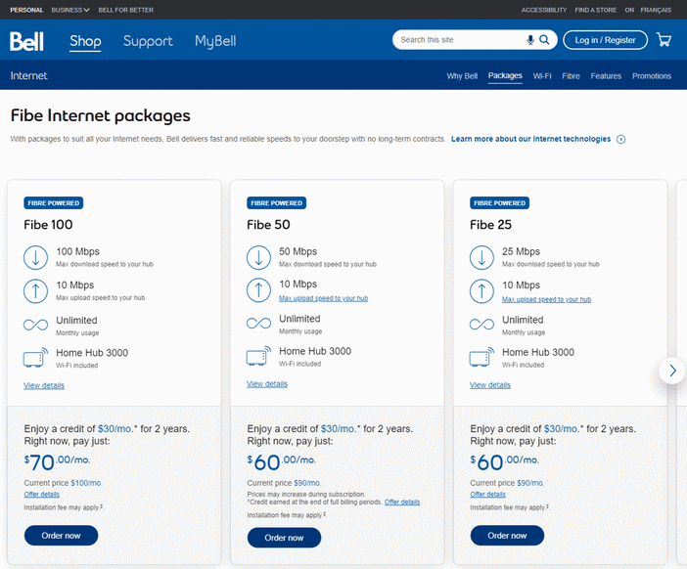The image size is (687, 569).
Task: Click Fibre Powered badge on Fibe 50
Action: (x=277, y=203)
